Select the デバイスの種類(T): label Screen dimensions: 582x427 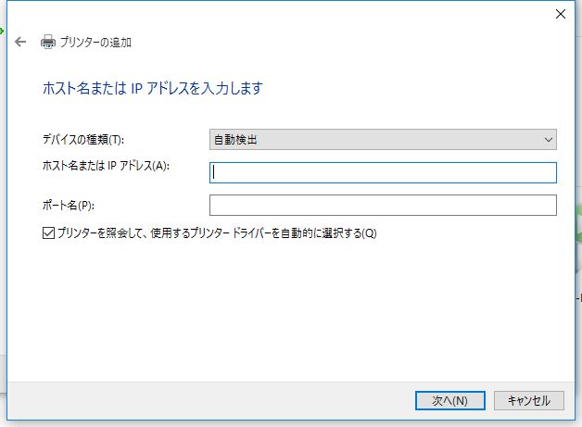point(83,140)
